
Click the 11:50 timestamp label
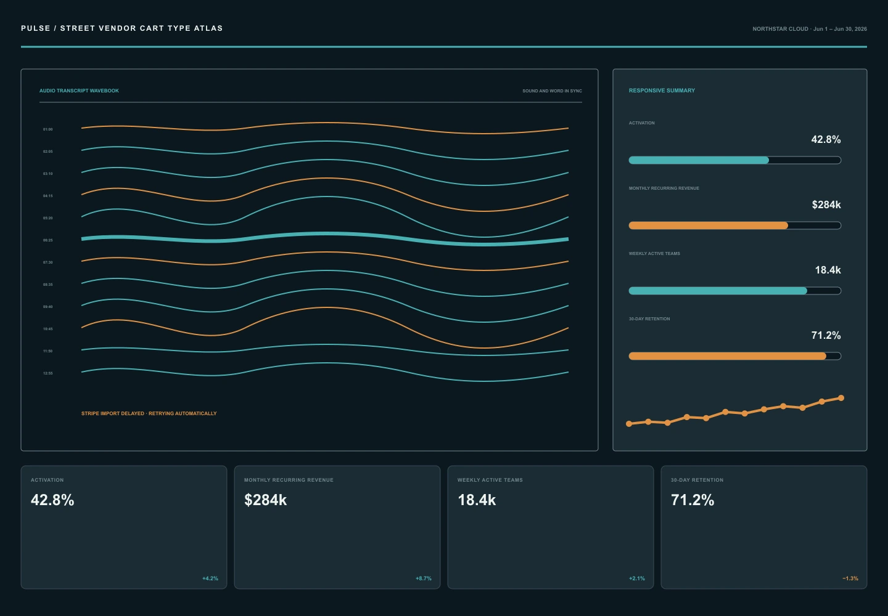pos(48,351)
